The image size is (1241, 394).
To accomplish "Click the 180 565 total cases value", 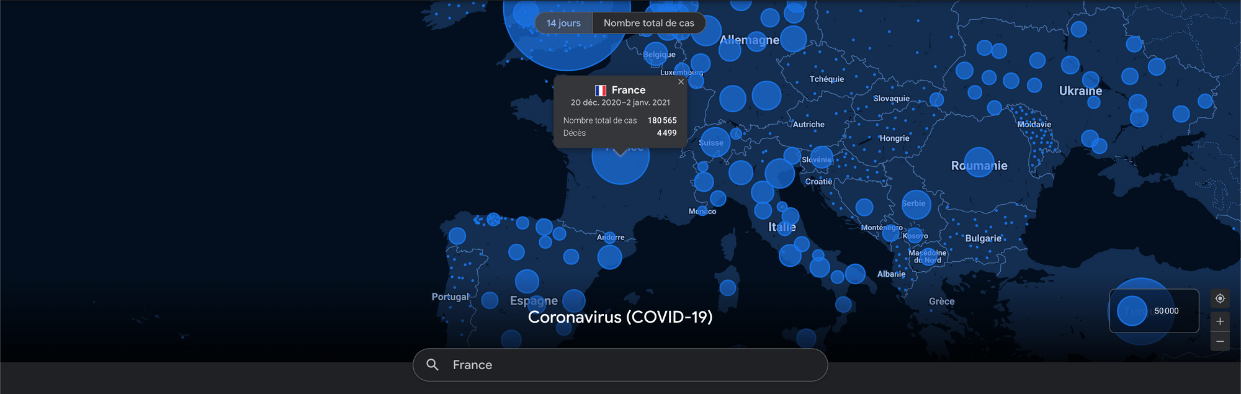I will pyautogui.click(x=662, y=120).
